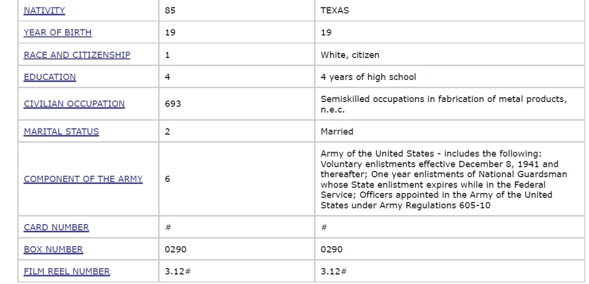Open the COMPONENT OF THE ARMY link
This screenshot has height=284, width=589.
83,179
